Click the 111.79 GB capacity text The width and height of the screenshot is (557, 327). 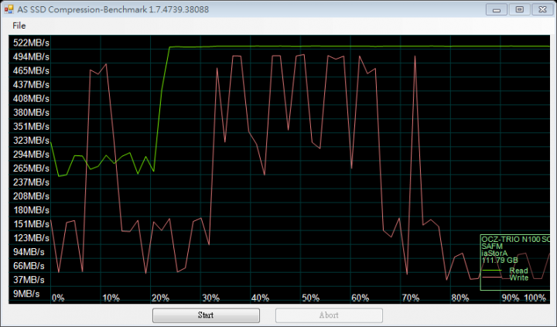(500, 261)
